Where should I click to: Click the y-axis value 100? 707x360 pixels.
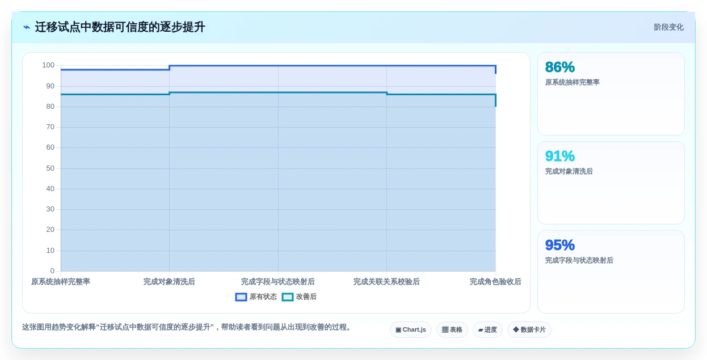tap(48, 65)
